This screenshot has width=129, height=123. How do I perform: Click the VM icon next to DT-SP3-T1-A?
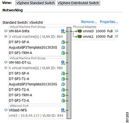coord(63,79)
